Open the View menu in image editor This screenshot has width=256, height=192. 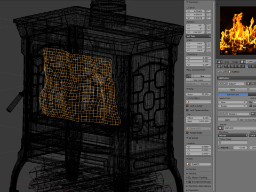pyautogui.click(x=227, y=62)
